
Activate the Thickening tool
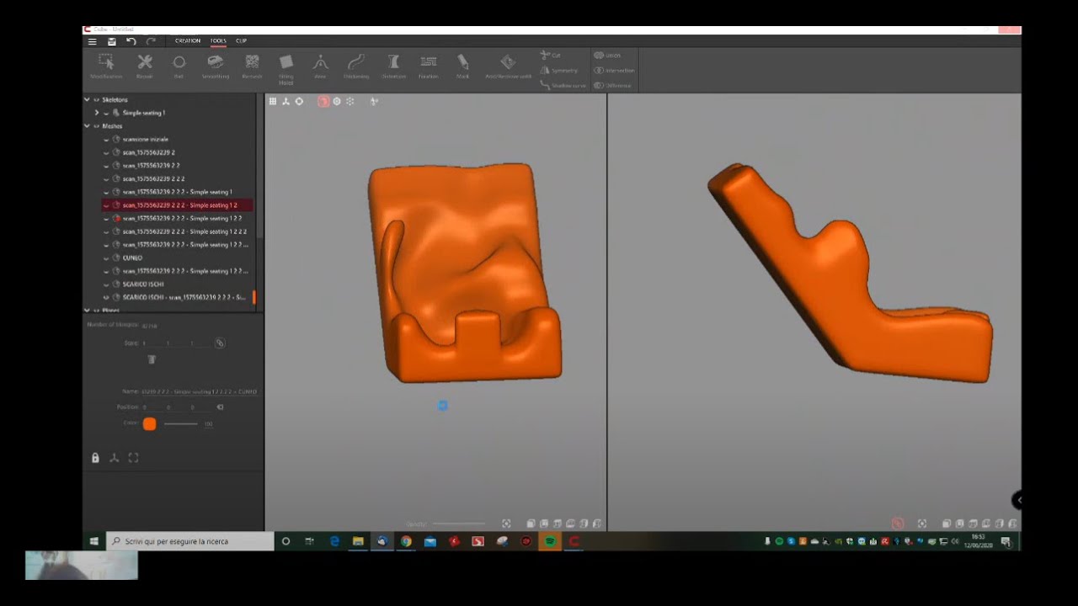tap(356, 66)
